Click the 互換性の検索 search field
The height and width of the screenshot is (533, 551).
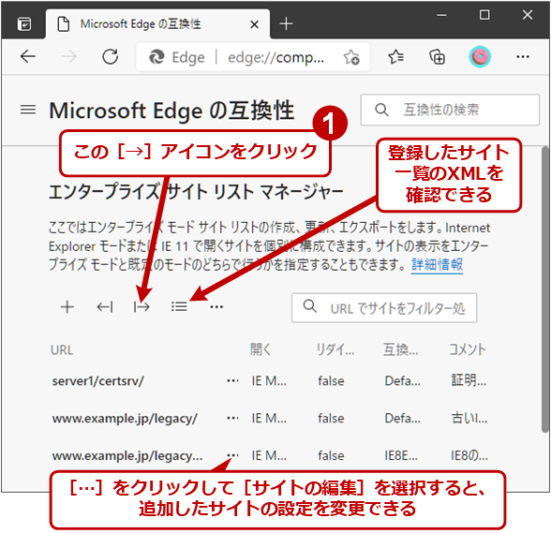point(450,110)
